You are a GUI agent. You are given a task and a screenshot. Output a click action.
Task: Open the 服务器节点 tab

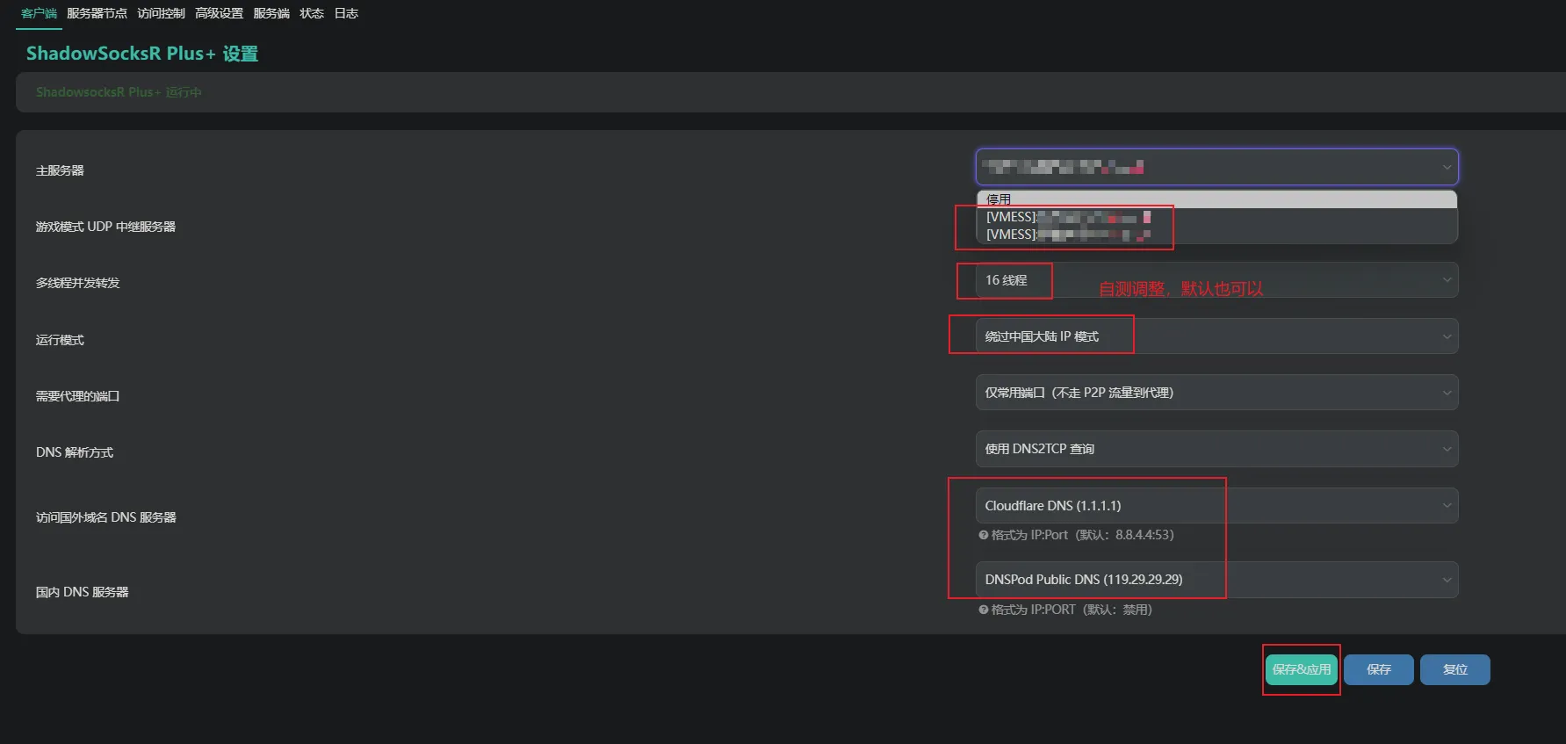point(97,13)
